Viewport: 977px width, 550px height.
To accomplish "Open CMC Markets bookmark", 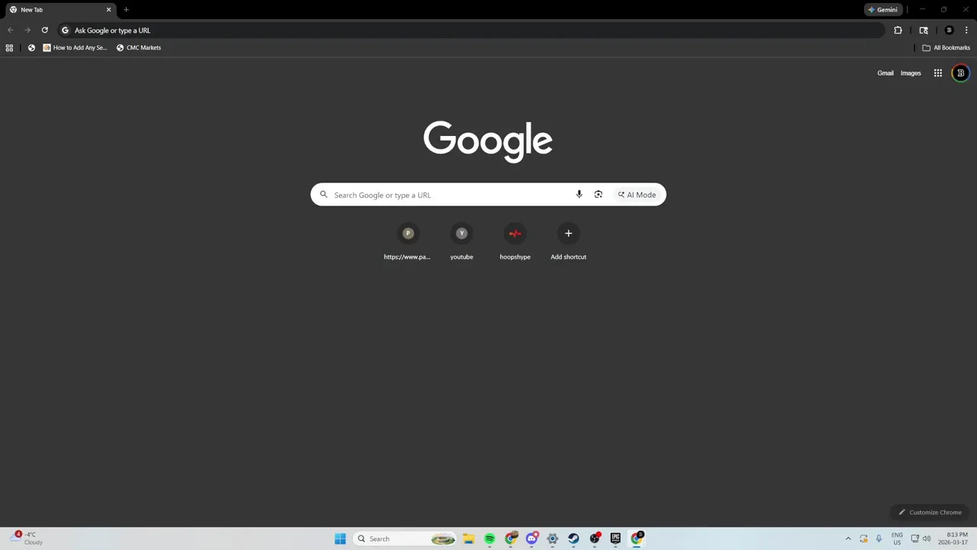I will tap(139, 47).
